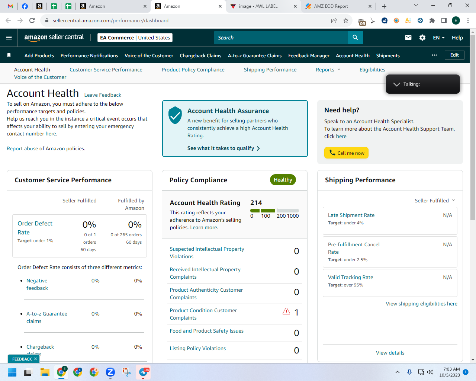Open the AMZScout extension icon
Image resolution: width=476 pixels, height=381 pixels.
[x=408, y=20]
